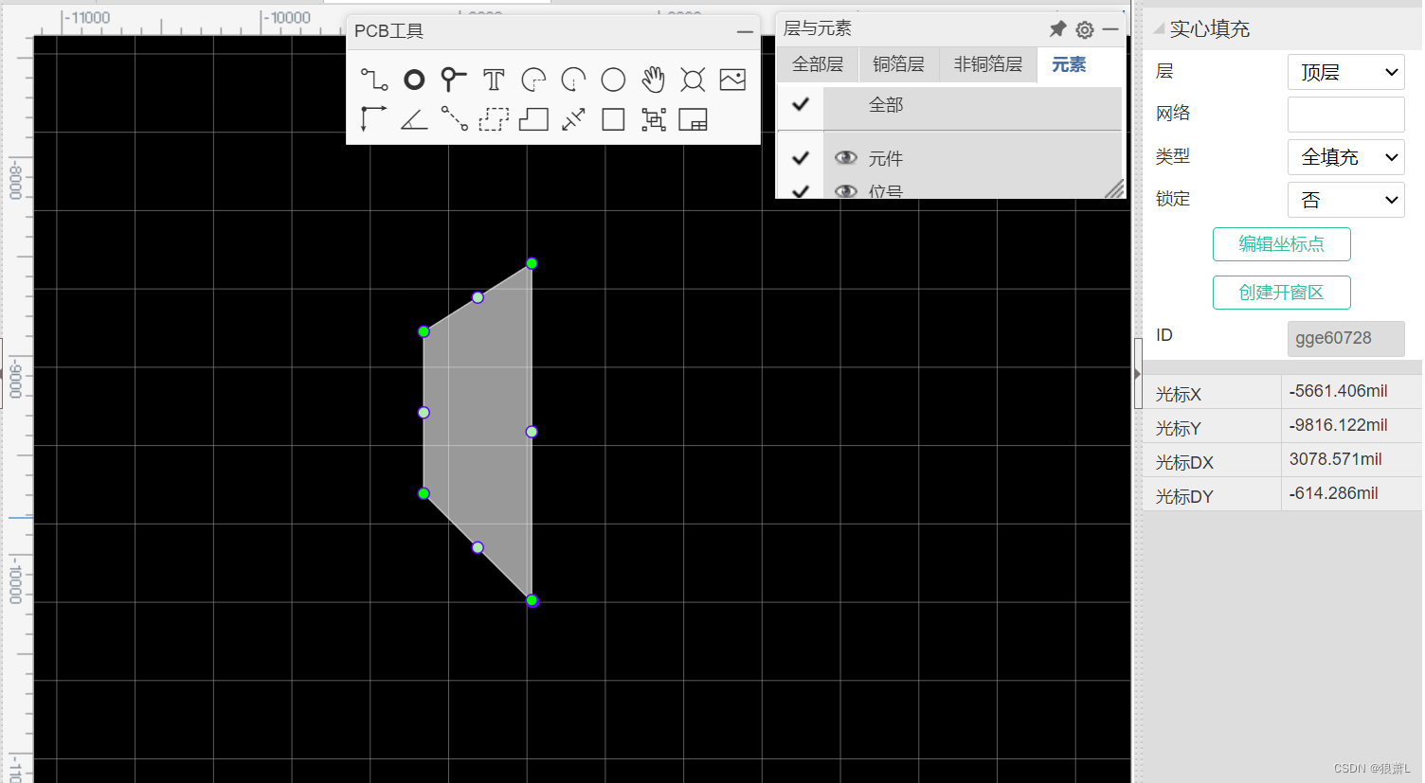Image resolution: width=1425 pixels, height=783 pixels.
Task: Minimize the 层与元素 panel
Action: (1110, 30)
